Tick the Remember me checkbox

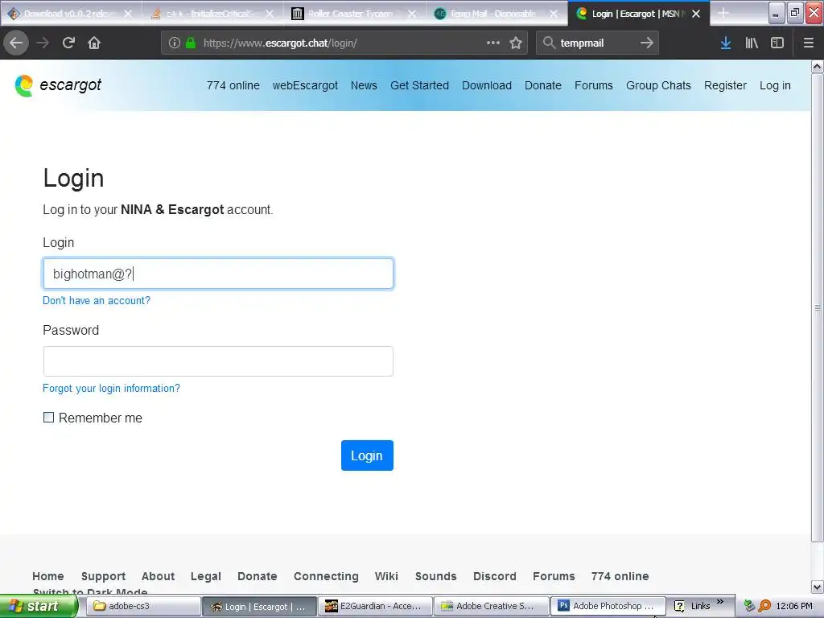[48, 418]
